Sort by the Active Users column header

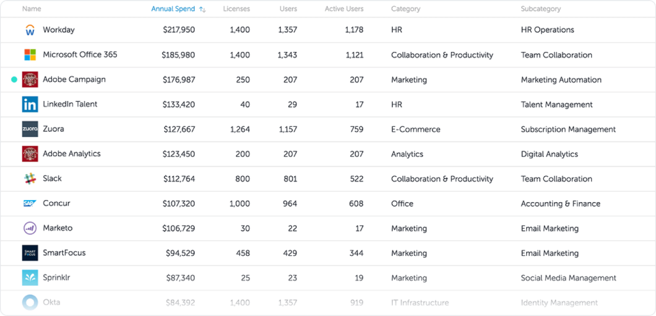click(x=344, y=9)
